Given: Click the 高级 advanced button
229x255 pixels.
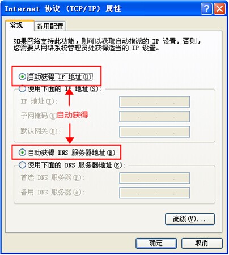Looking at the screenshot, I should click(190, 219).
